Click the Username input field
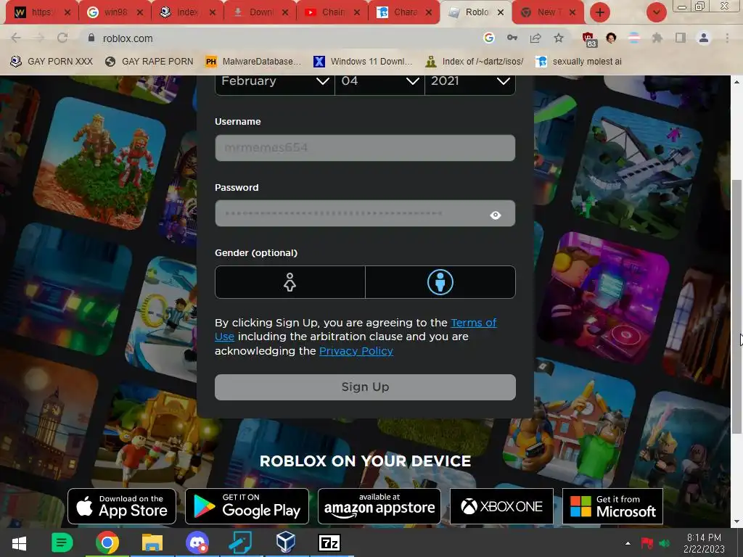The width and height of the screenshot is (743, 557). 365,148
